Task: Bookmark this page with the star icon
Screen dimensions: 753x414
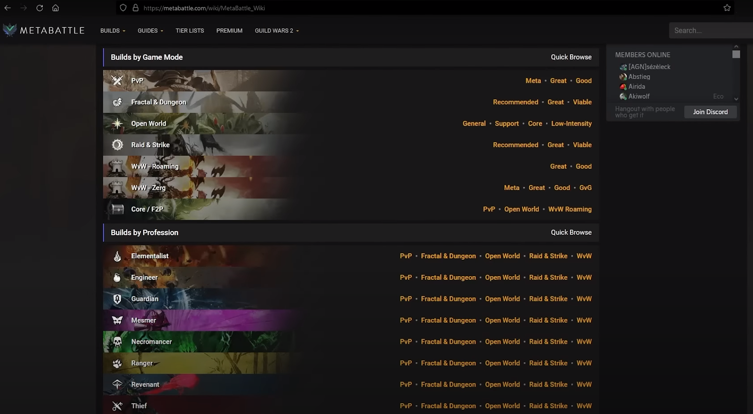Action: (727, 8)
